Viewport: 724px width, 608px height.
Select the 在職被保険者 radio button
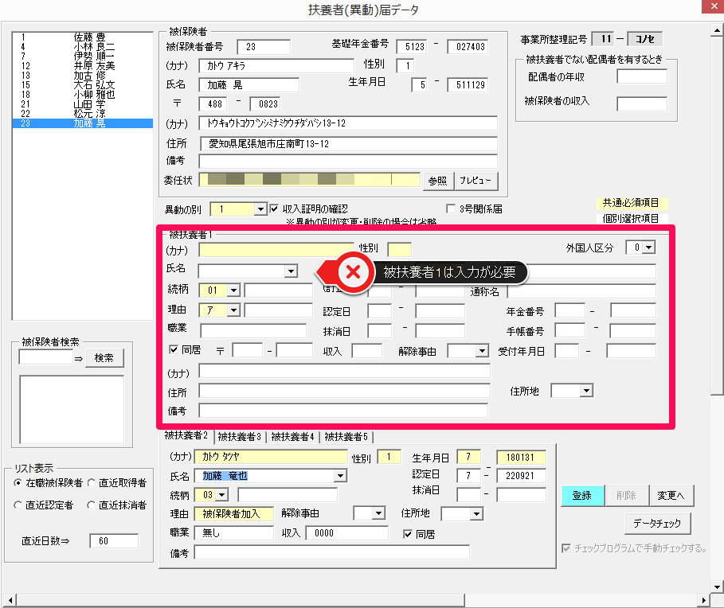[x=18, y=483]
